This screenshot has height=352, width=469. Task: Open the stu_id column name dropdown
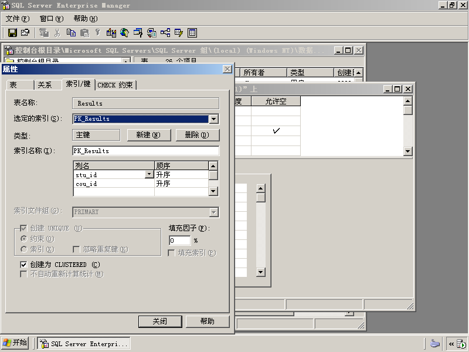click(149, 174)
